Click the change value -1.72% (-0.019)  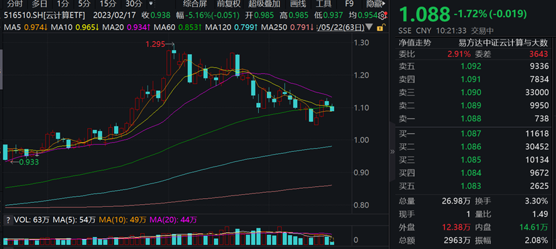[490, 15]
